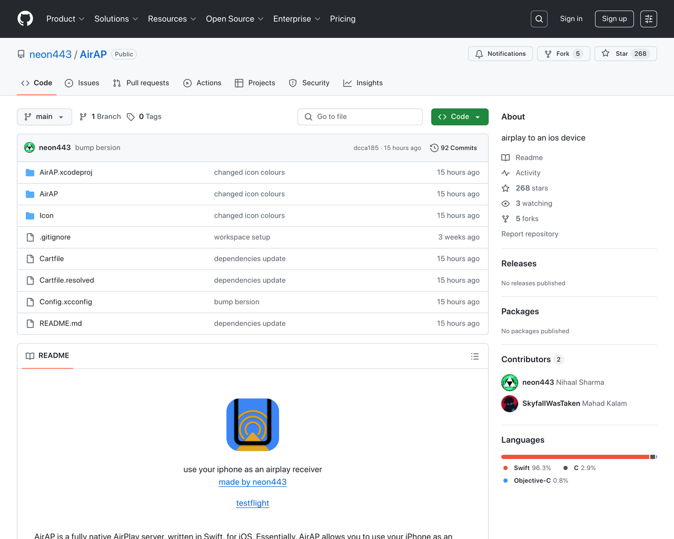Click the AirAP.xcodeproj folder icon
674x539 pixels.
[30, 173]
